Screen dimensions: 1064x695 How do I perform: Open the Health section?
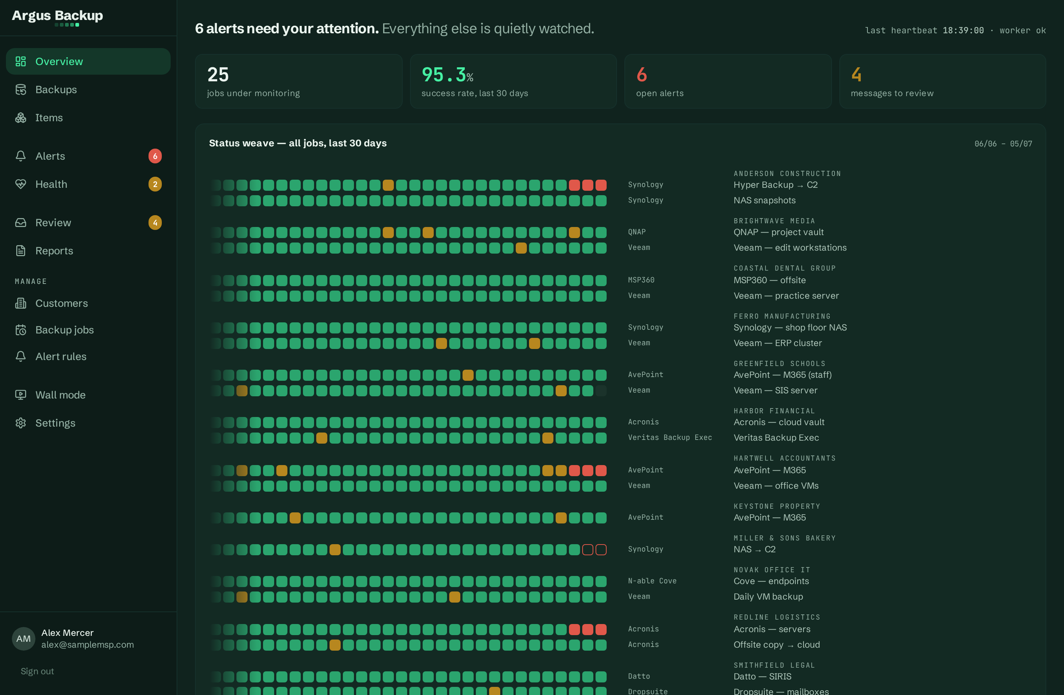click(88, 184)
